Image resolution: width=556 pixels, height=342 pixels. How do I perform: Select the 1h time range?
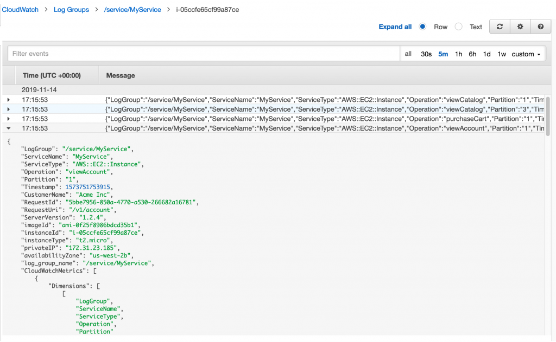(x=458, y=54)
